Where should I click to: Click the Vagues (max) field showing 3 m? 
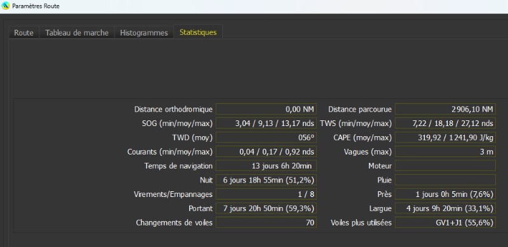[445, 151]
